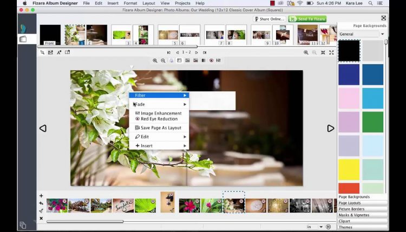Go to first page spread
This screenshot has width=406, height=232.
click(169, 52)
